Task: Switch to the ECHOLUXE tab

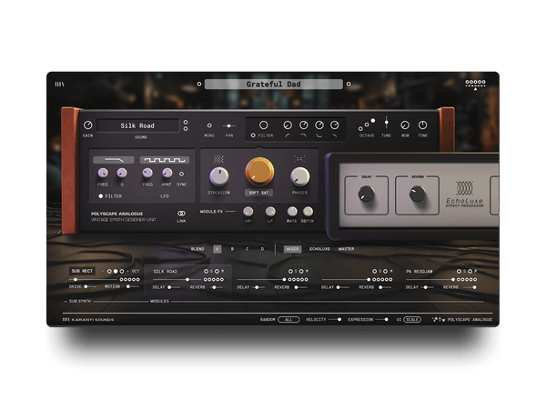Action: coord(318,248)
